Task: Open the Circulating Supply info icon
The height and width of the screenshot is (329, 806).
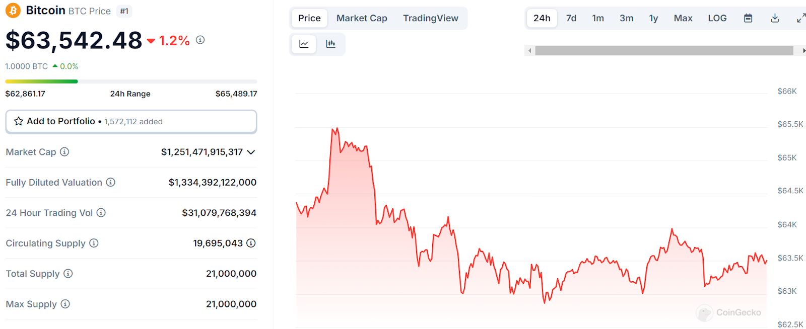Action: 94,243
